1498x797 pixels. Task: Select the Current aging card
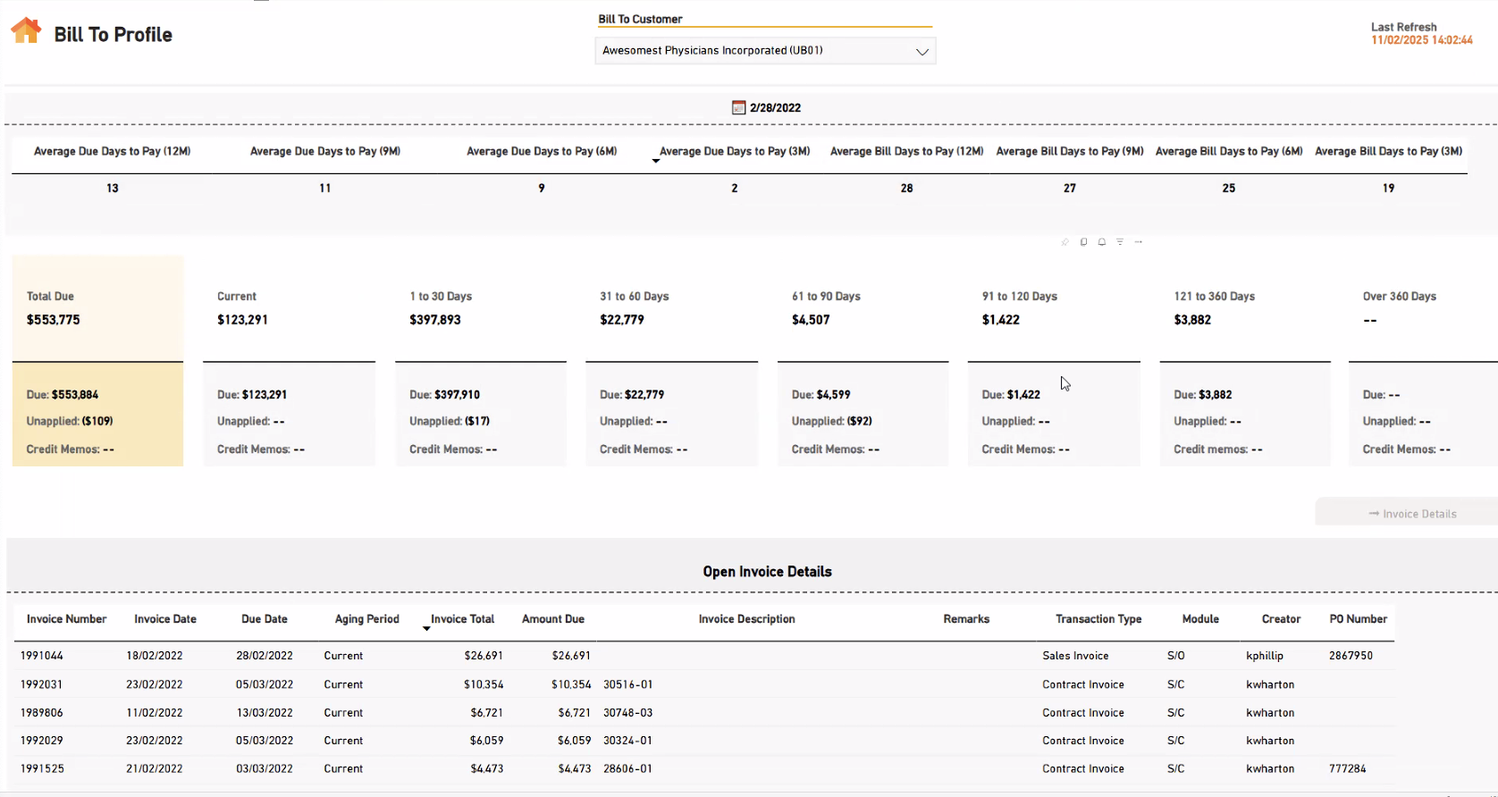pos(289,361)
